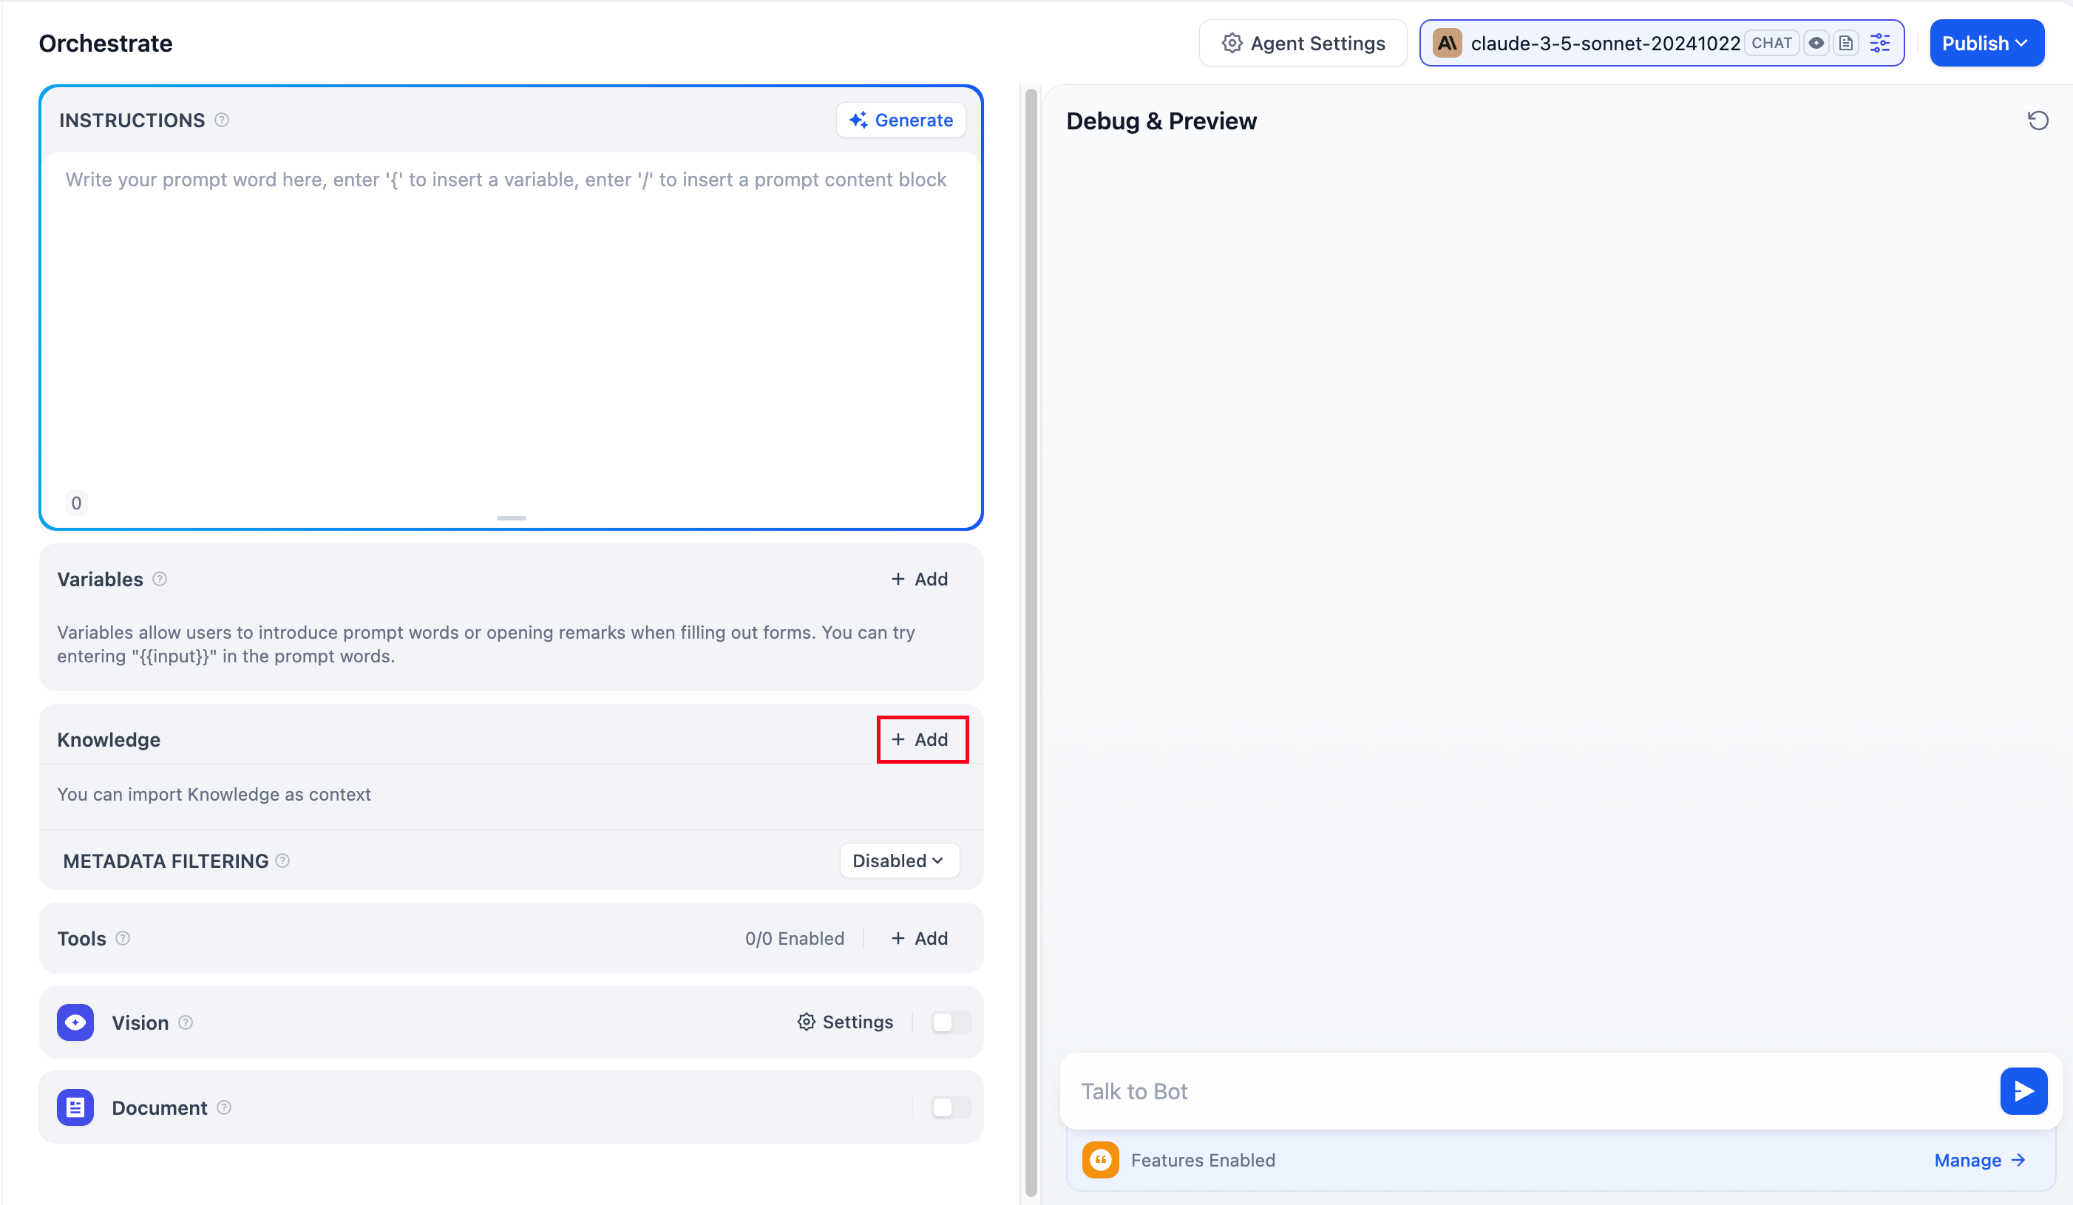Click the orange Features Enabled icon
Screen dimensions: 2073x1205
(x=1101, y=1161)
